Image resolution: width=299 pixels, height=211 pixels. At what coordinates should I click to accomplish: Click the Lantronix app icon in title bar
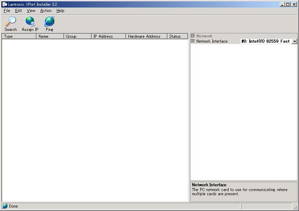tap(4, 4)
